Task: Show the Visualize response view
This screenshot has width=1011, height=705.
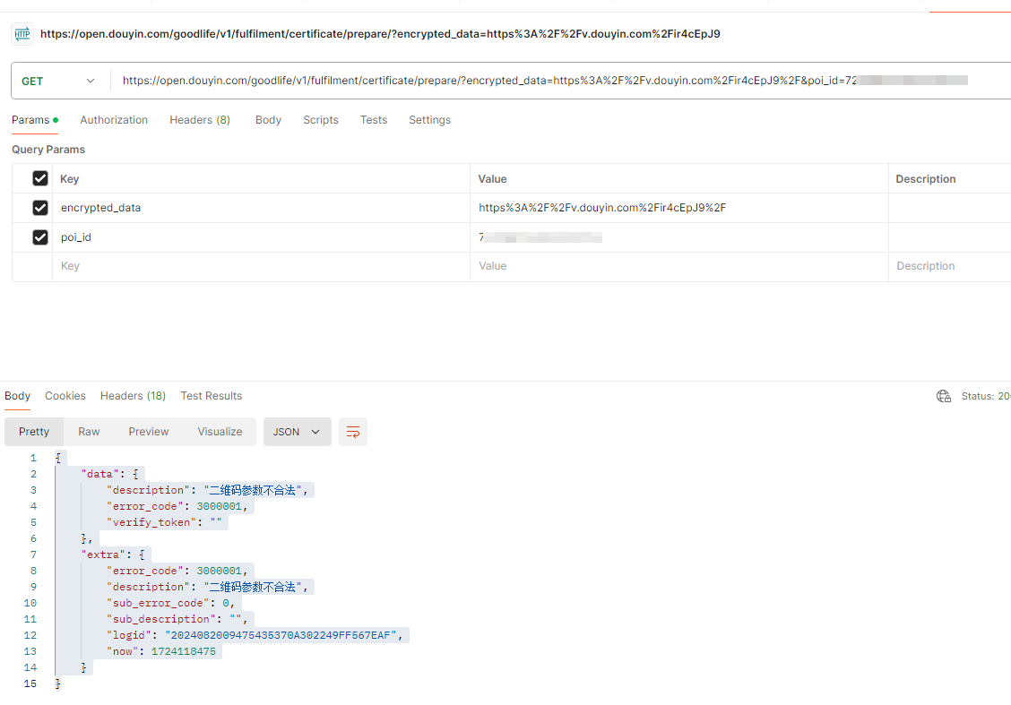Action: tap(220, 432)
